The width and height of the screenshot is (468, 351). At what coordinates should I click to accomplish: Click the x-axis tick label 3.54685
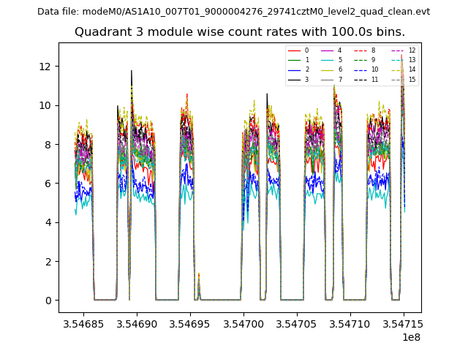pos(82,323)
